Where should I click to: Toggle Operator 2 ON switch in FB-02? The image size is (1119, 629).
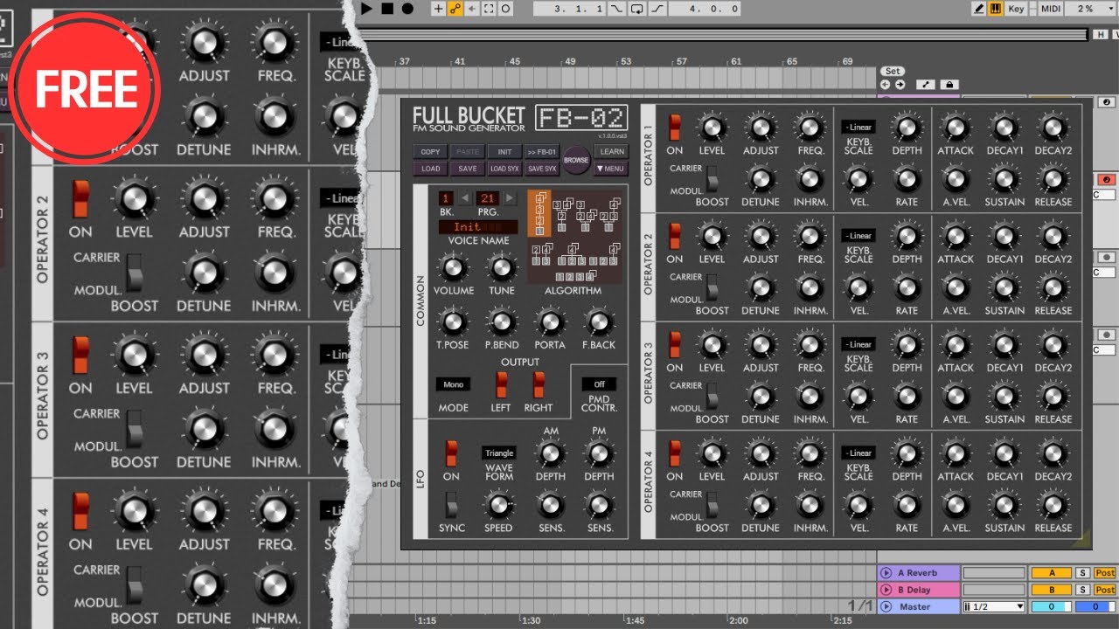pos(675,236)
